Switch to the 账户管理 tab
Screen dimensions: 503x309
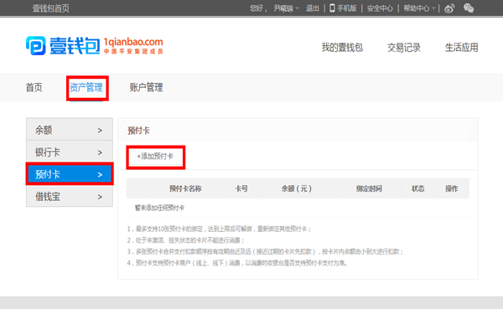[146, 87]
